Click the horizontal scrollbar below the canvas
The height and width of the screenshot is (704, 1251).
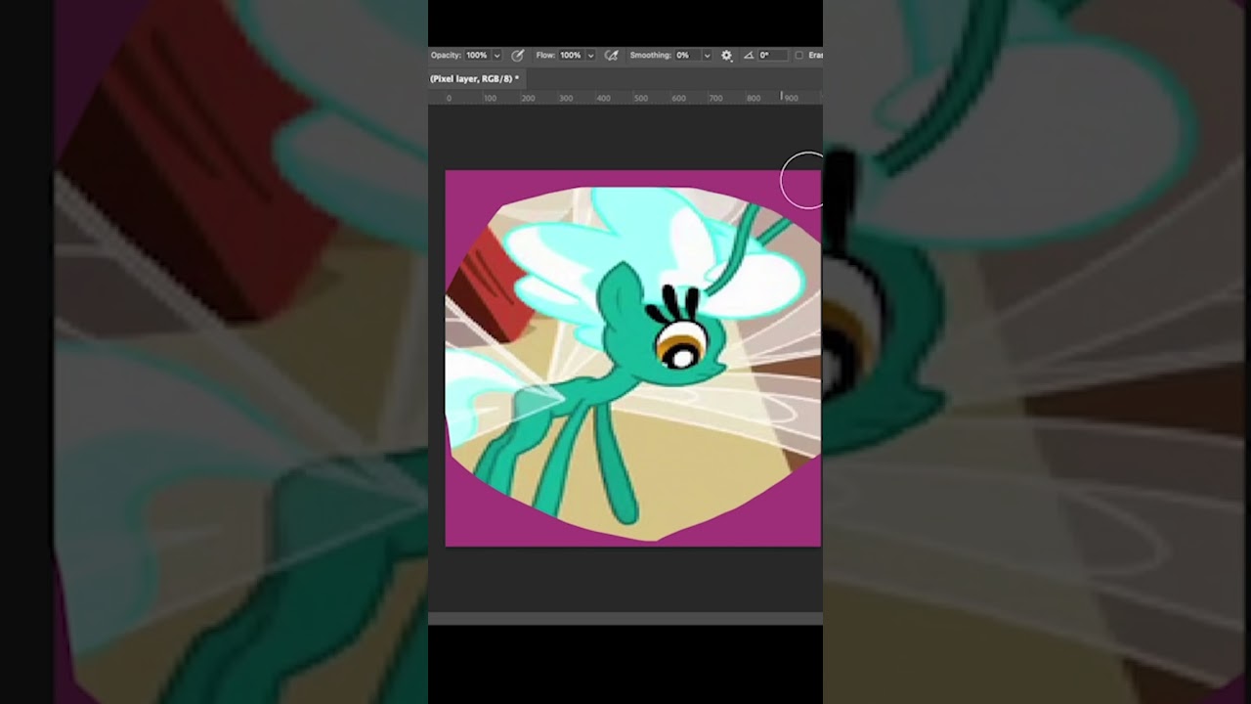click(x=625, y=618)
